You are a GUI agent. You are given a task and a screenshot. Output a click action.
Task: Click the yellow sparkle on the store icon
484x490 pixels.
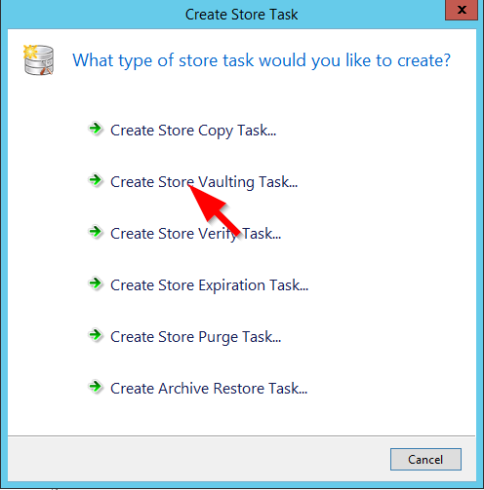click(x=30, y=52)
